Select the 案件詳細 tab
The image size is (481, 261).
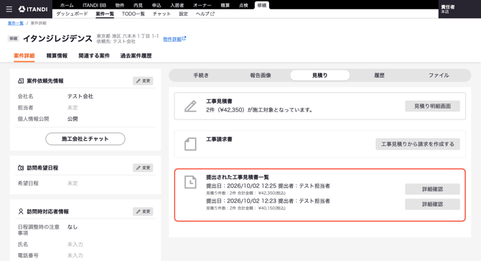[24, 56]
